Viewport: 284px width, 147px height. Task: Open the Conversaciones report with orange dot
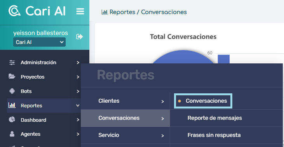pyautogui.click(x=203, y=101)
